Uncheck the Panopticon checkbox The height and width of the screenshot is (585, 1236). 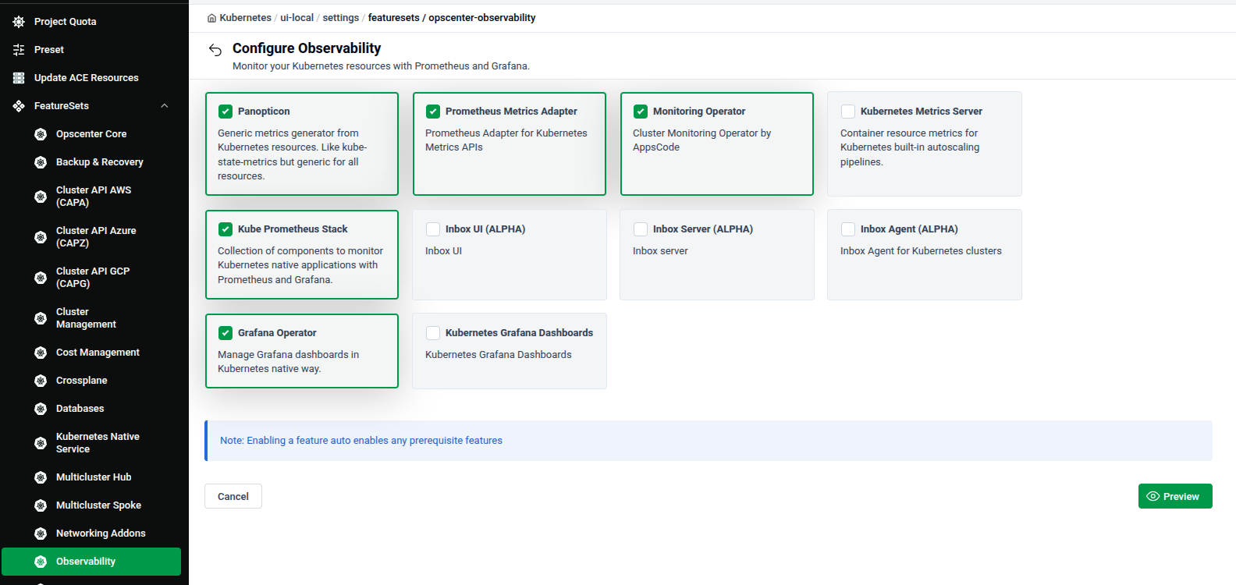pyautogui.click(x=226, y=112)
